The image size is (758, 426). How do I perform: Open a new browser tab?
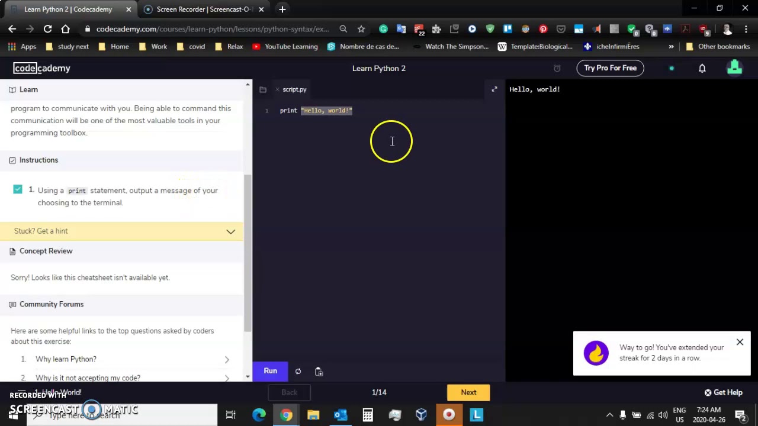282,9
